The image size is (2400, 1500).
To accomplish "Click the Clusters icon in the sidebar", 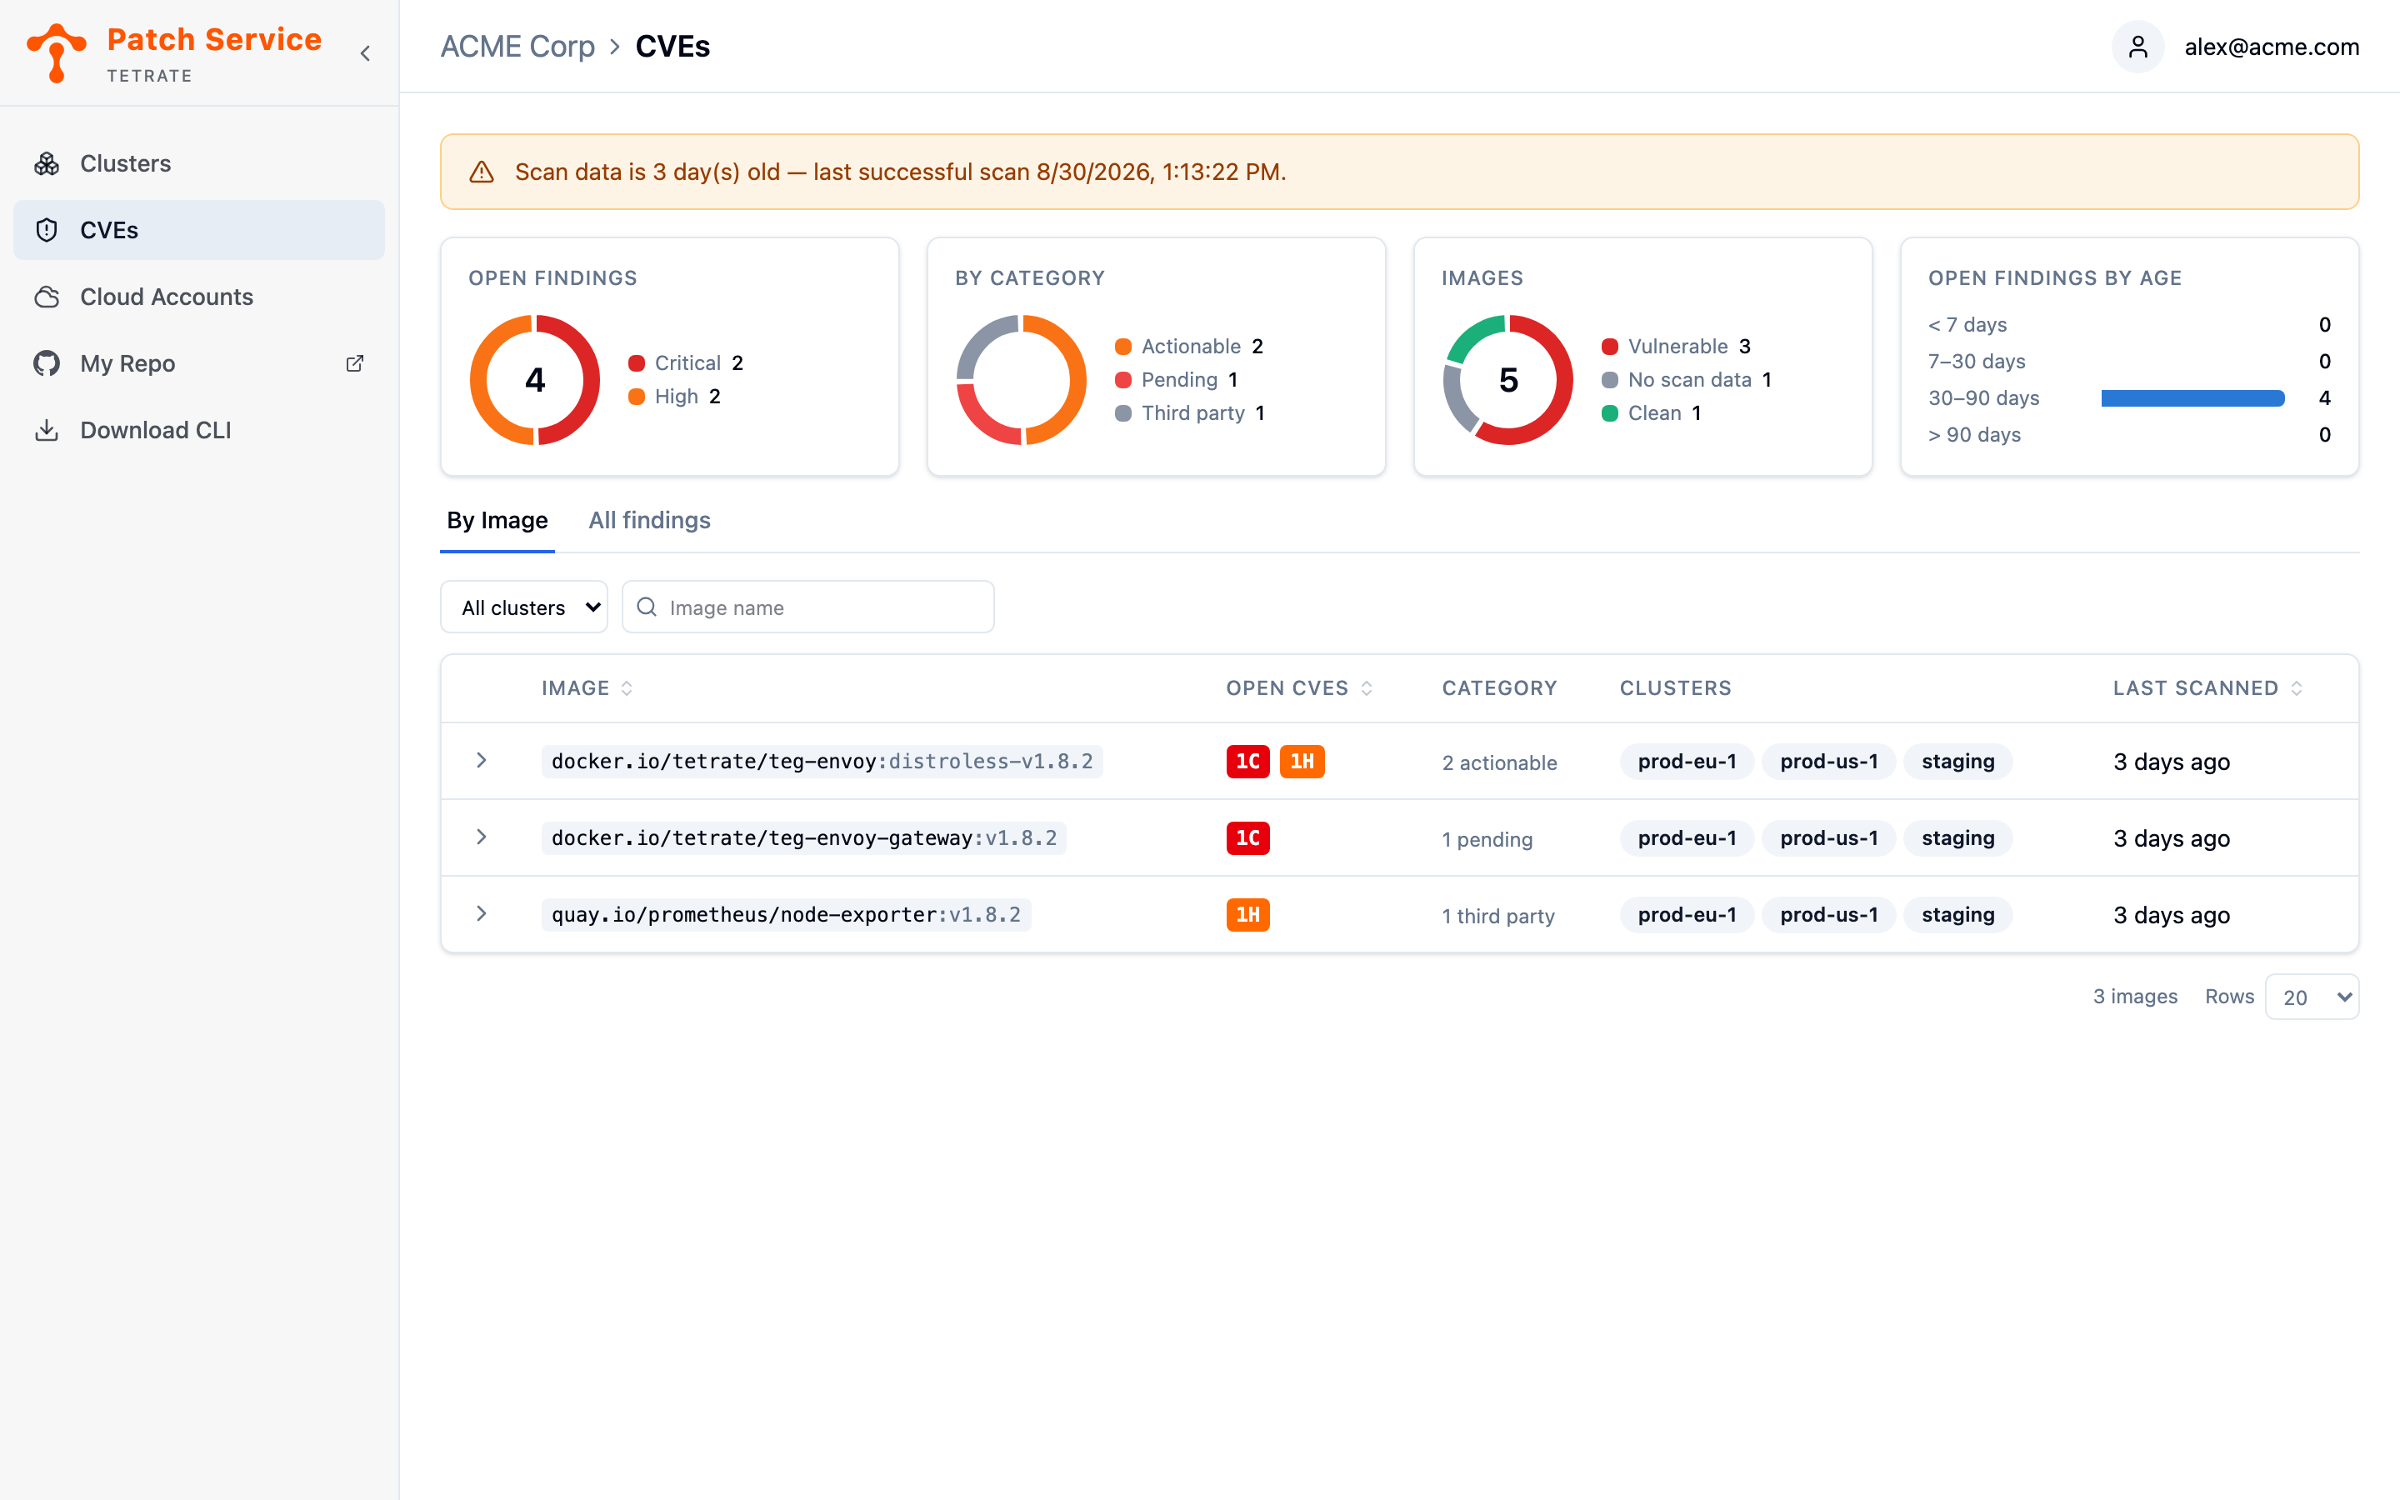I will (x=47, y=163).
